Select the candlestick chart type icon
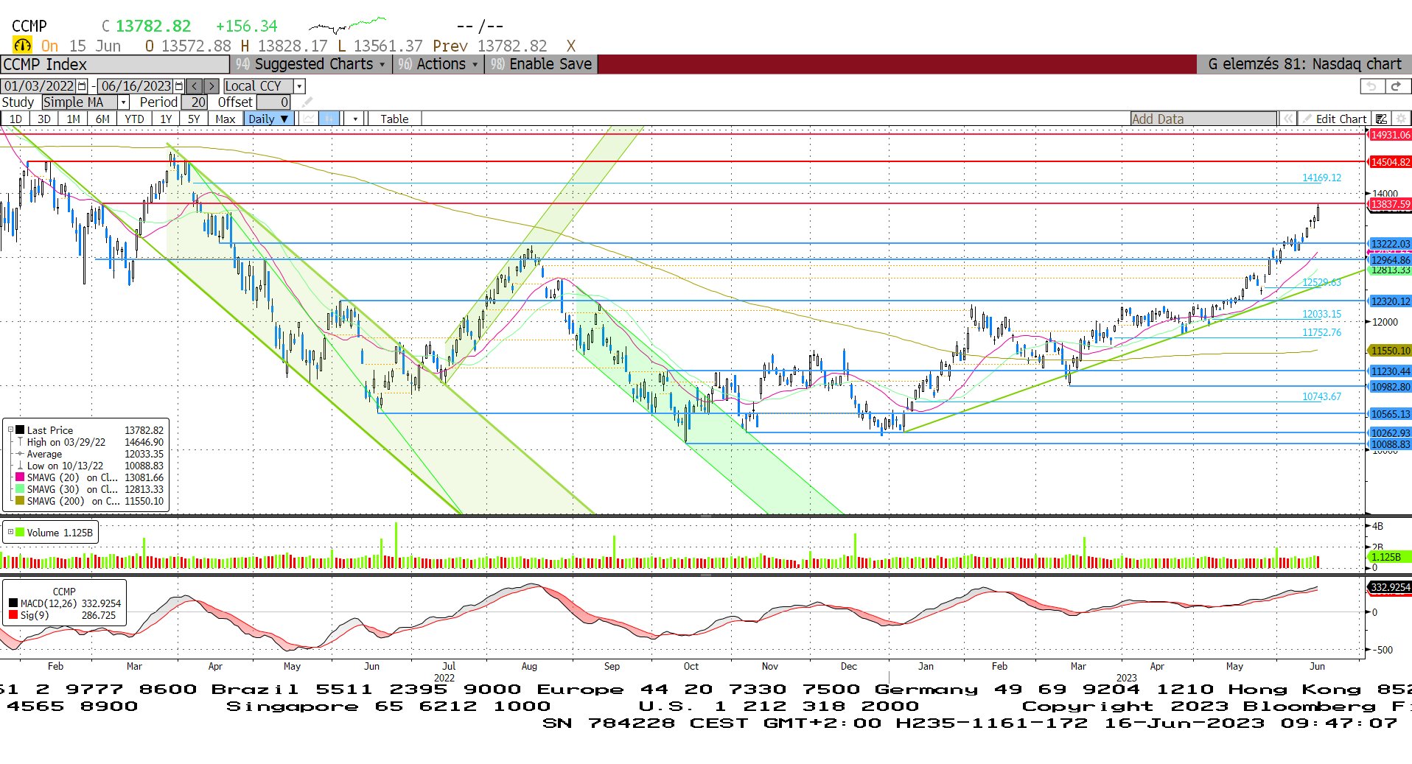This screenshot has height=764, width=1412. pos(329,119)
